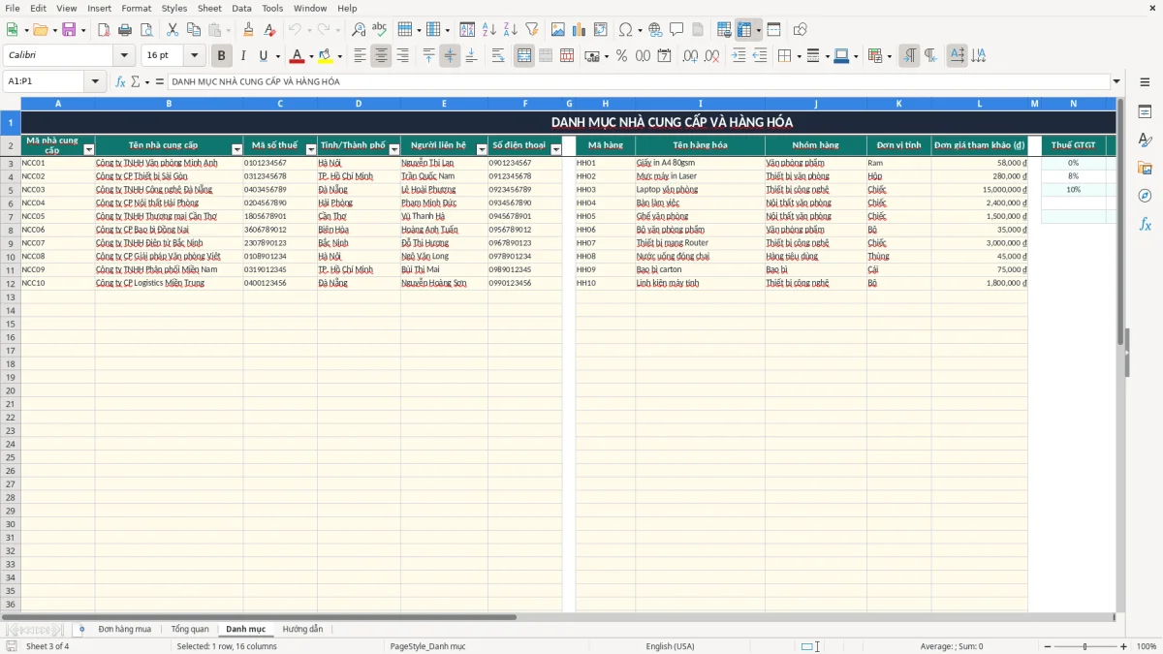The height and width of the screenshot is (654, 1163).
Task: Click the Add Decimal Place icon
Action: point(691,56)
